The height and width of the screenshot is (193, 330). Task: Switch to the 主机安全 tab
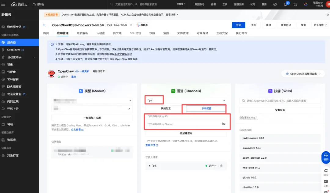tap(222, 33)
